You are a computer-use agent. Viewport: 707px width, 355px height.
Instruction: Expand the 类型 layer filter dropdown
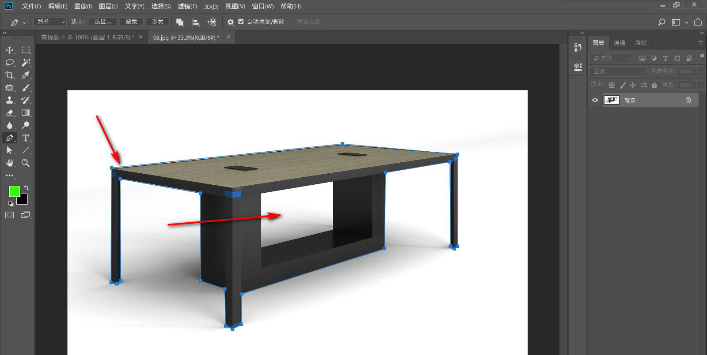611,58
